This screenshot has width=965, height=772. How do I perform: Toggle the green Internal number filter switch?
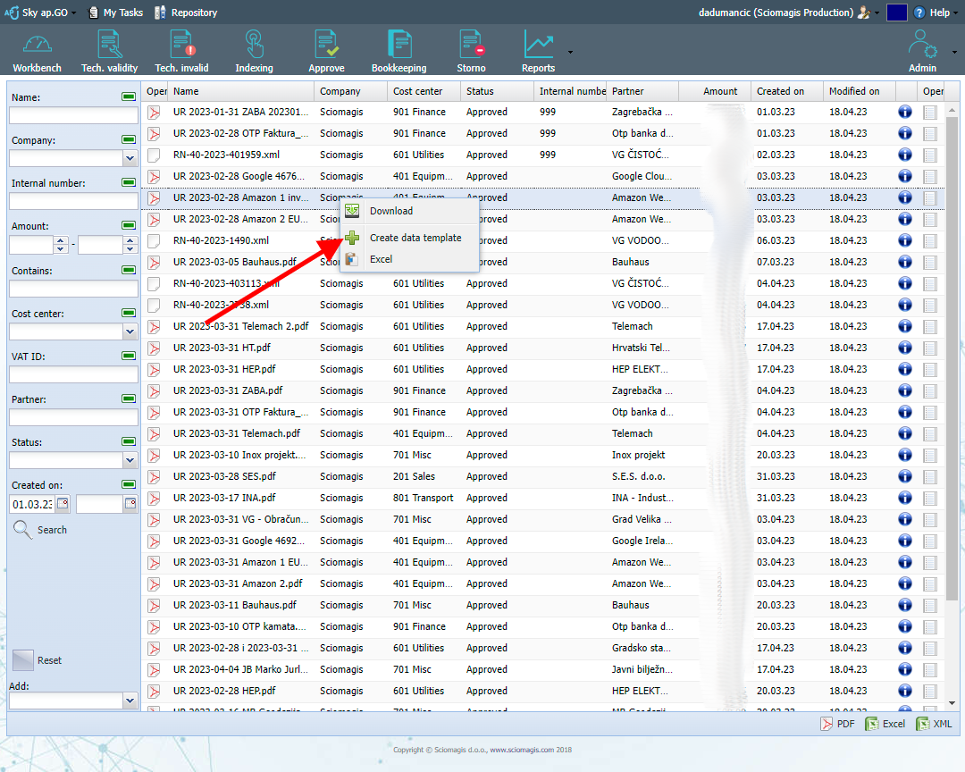129,182
